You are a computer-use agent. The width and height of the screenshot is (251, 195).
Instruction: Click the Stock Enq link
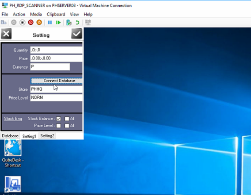click(13, 119)
